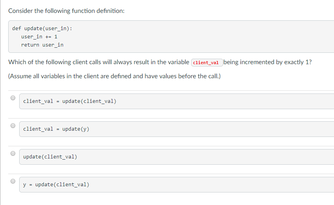Click the "Consider the following function definition" heading
Image resolution: width=334 pixels, height=205 pixels.
[x=67, y=11]
